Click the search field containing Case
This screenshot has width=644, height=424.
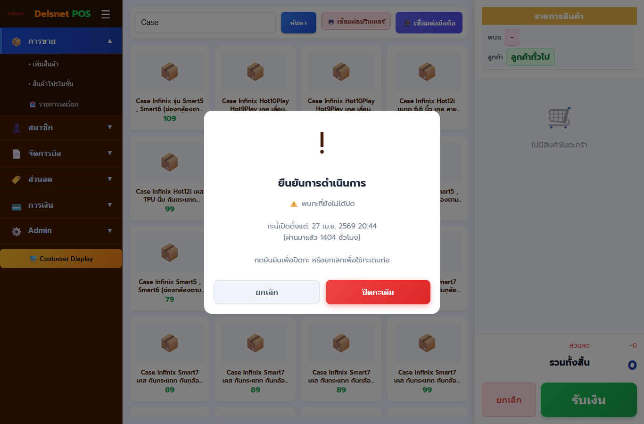[x=206, y=23]
